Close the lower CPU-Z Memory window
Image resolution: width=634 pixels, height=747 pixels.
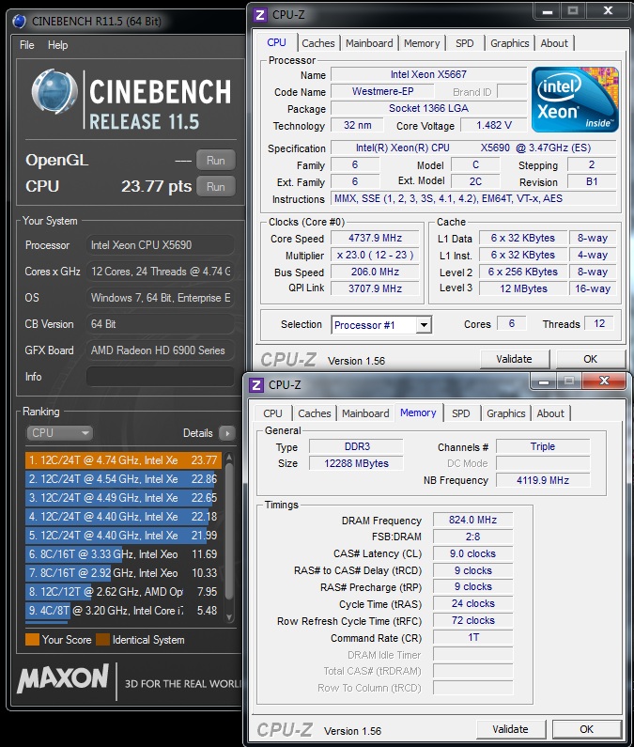[x=604, y=381]
